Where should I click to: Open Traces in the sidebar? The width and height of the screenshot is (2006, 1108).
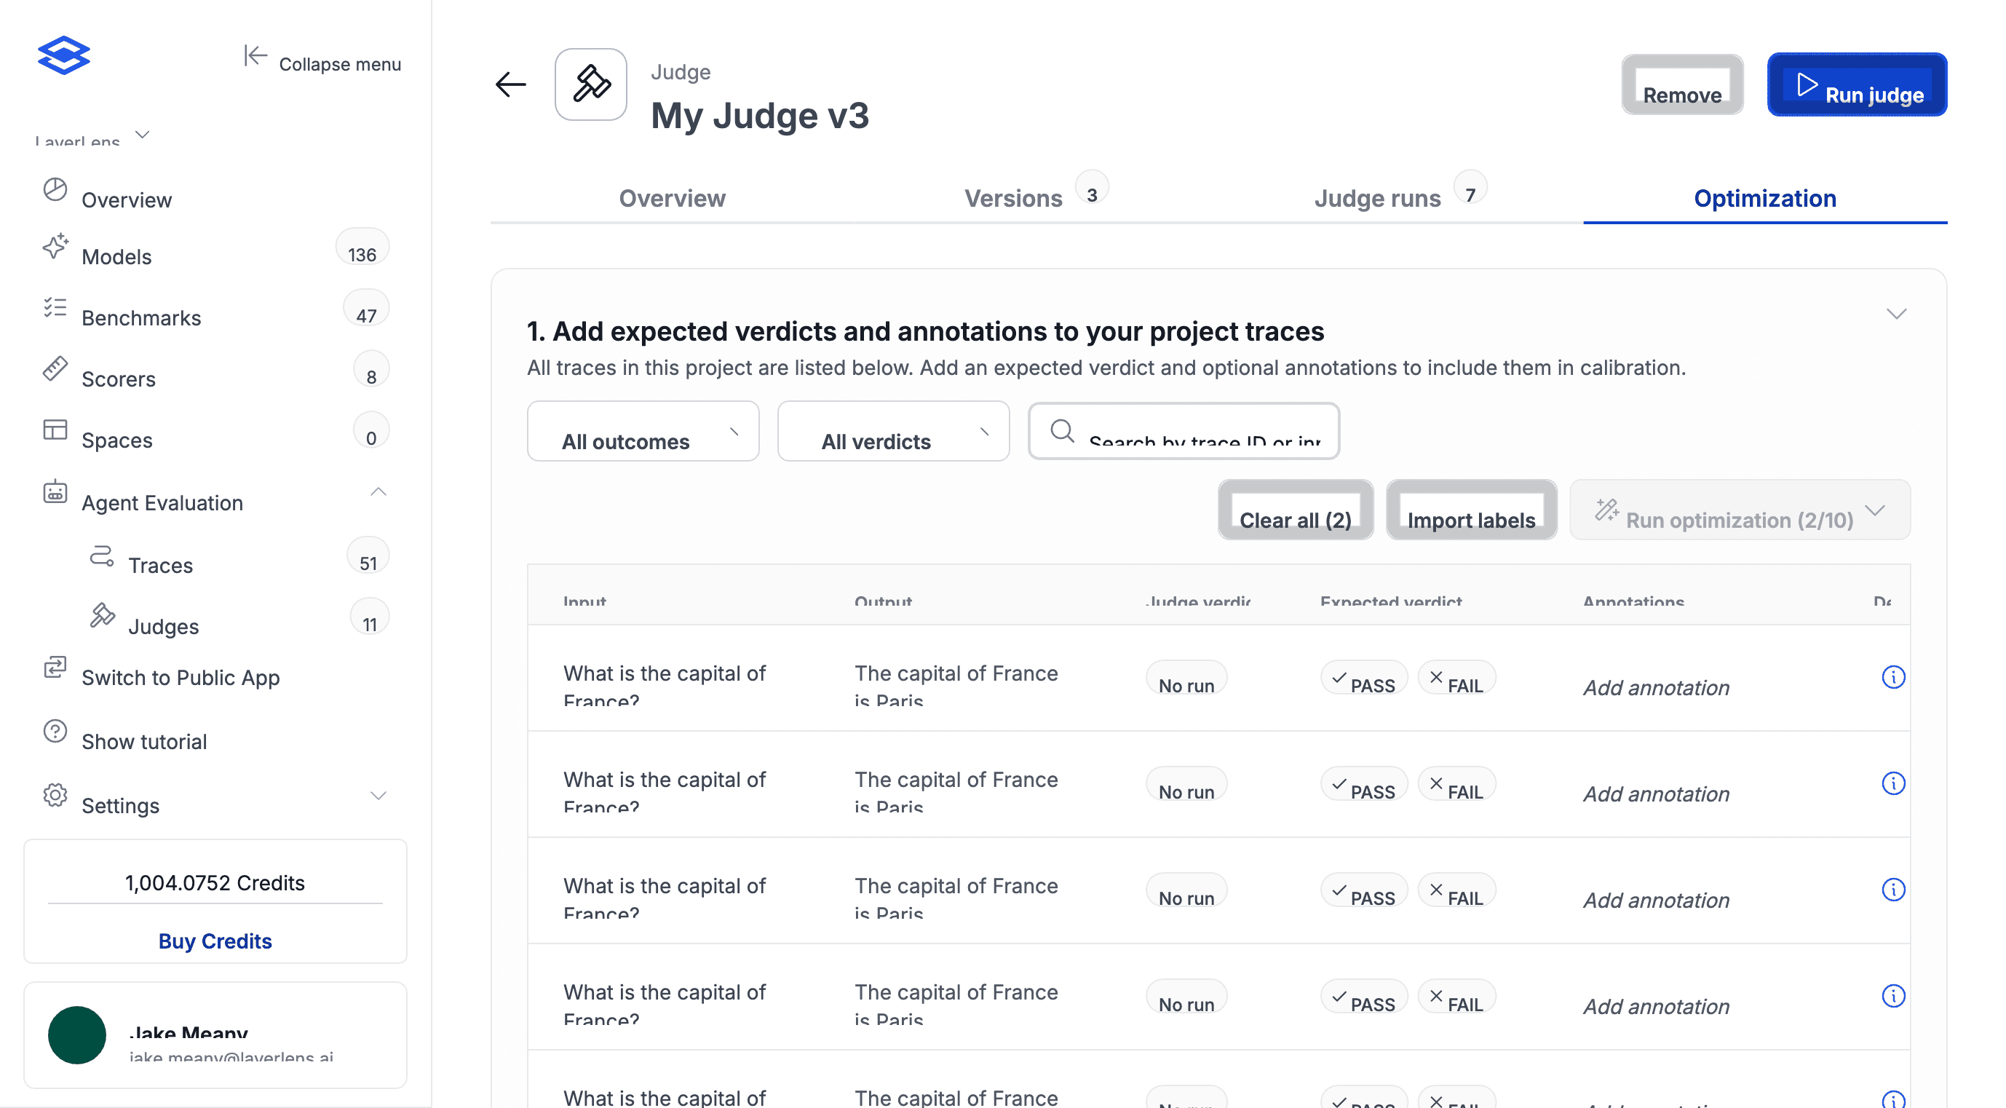click(x=160, y=564)
